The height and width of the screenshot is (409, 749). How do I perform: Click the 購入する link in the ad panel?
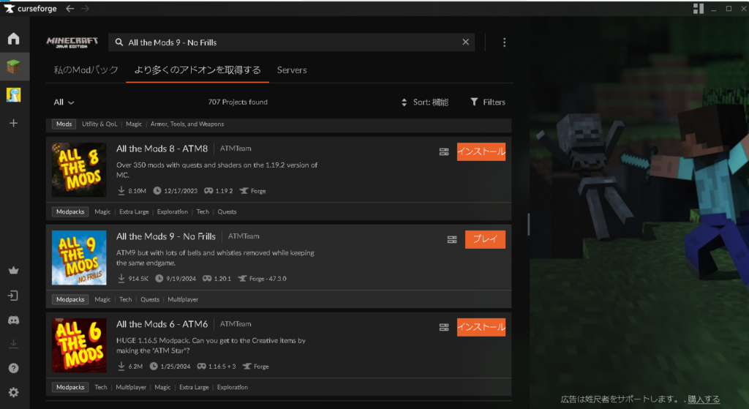(704, 399)
